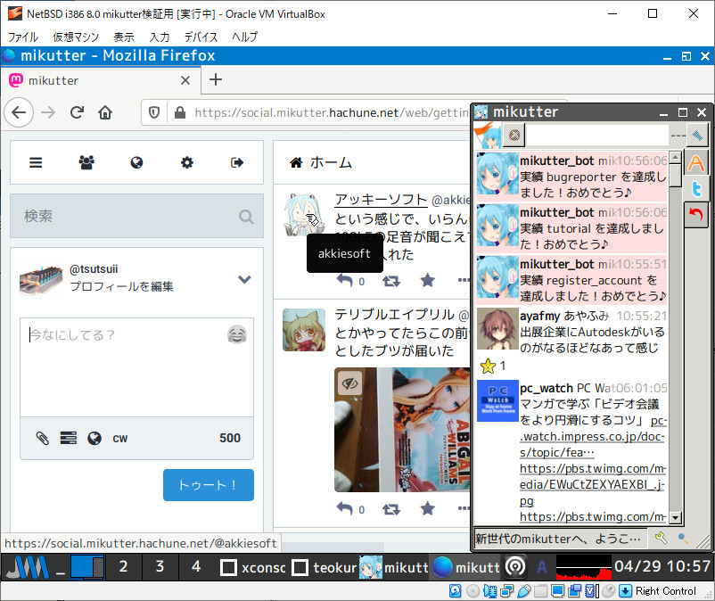Add a poll with the list icon
The height and width of the screenshot is (601, 715).
(x=69, y=438)
